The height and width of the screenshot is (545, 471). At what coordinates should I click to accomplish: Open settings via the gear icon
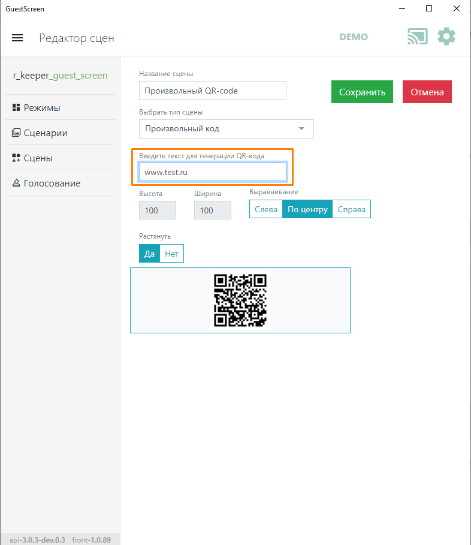[x=446, y=37]
